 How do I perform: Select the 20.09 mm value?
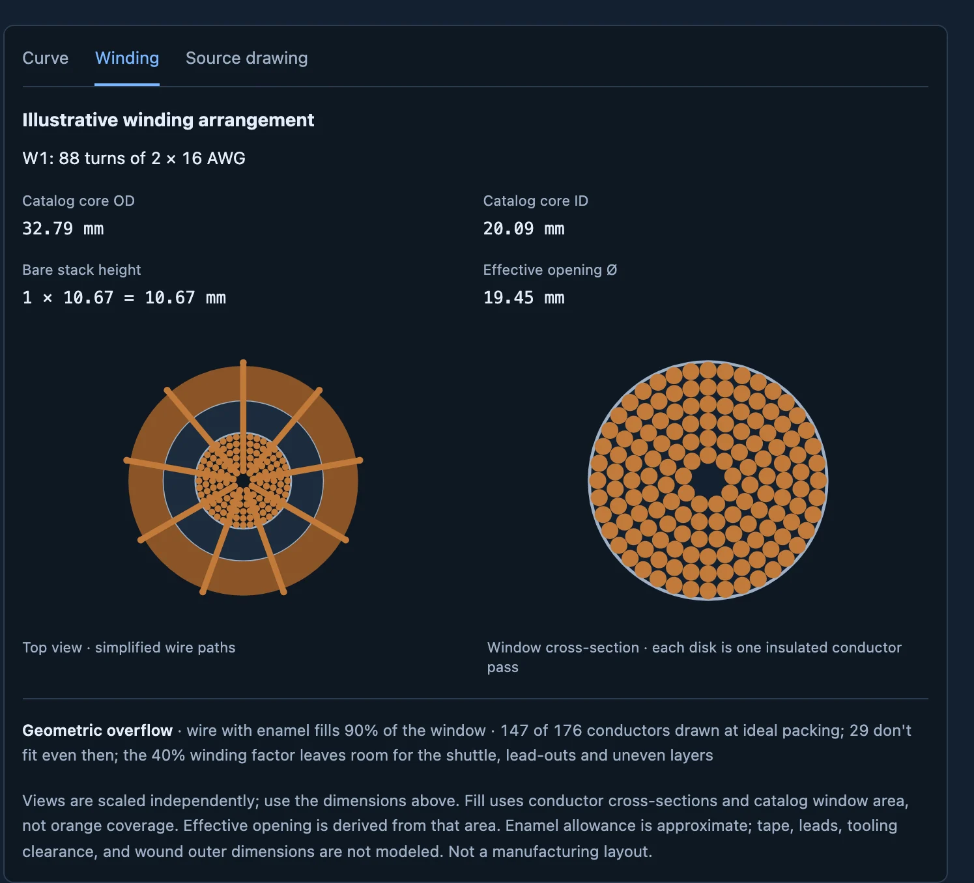click(x=524, y=229)
